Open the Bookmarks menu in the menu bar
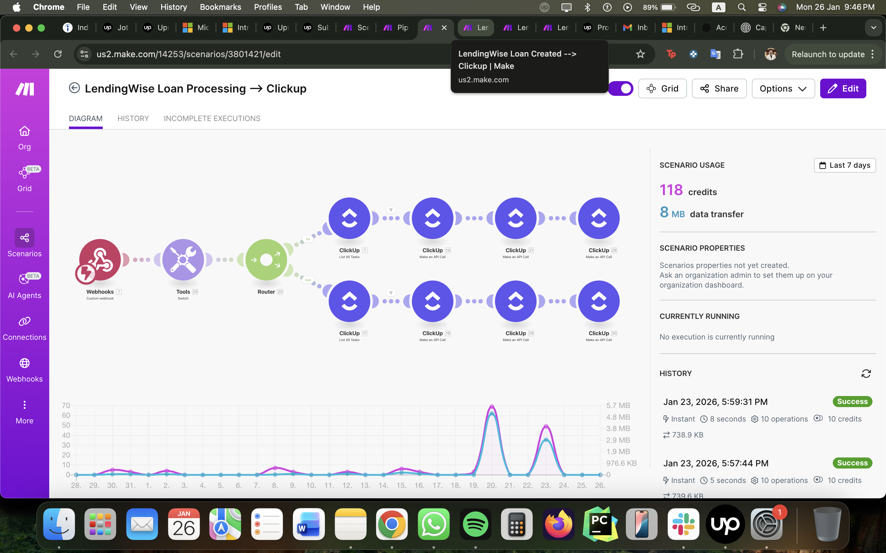The height and width of the screenshot is (553, 886). click(220, 7)
